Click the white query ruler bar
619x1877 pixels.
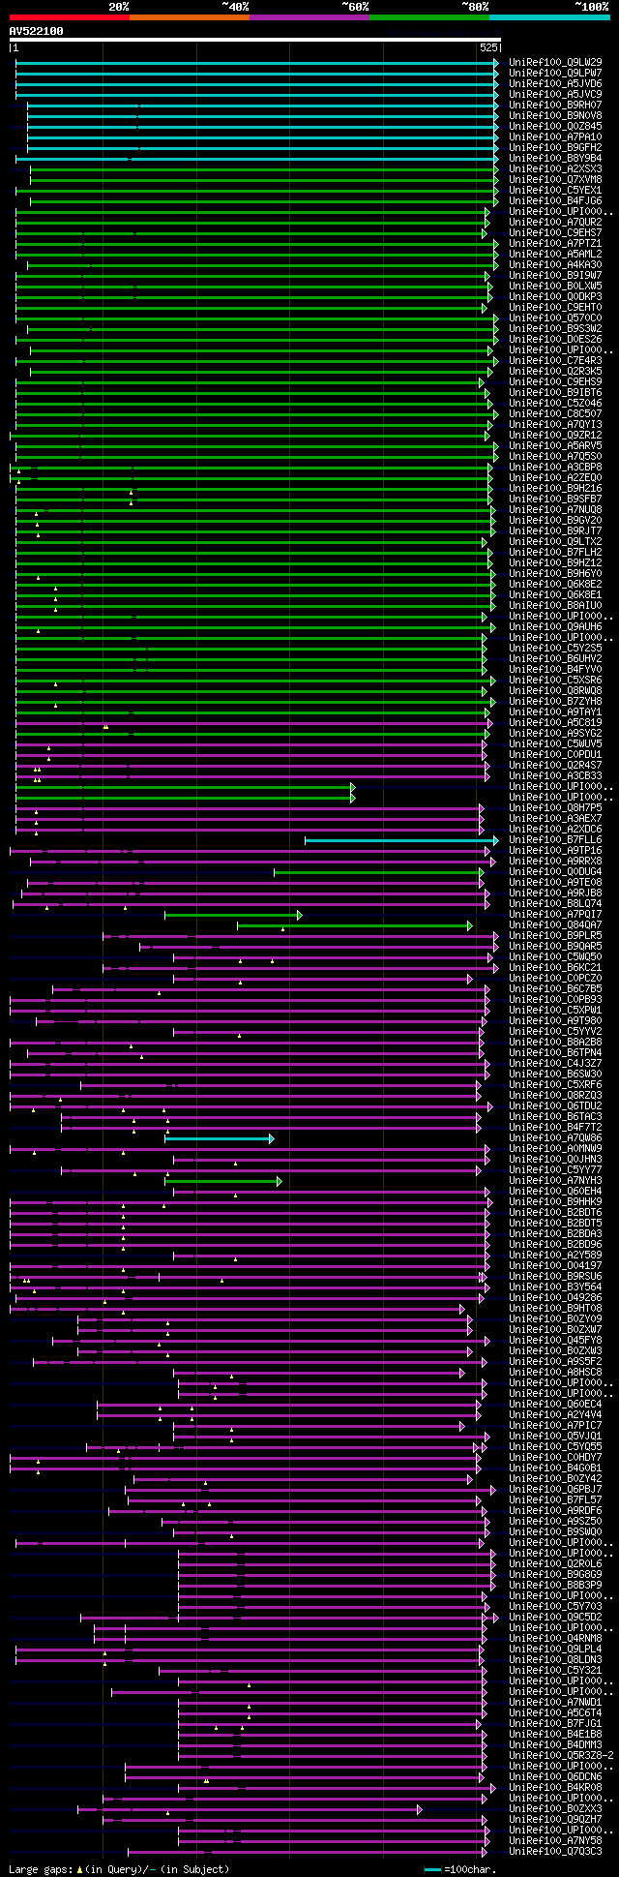click(x=254, y=40)
